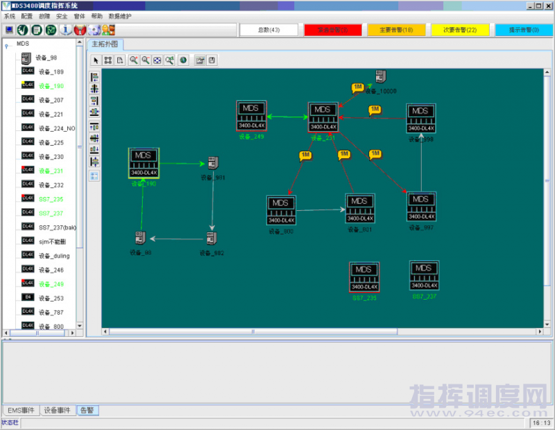Open the user accounts people icon
Screen dimensions: 555x430
(x=108, y=30)
